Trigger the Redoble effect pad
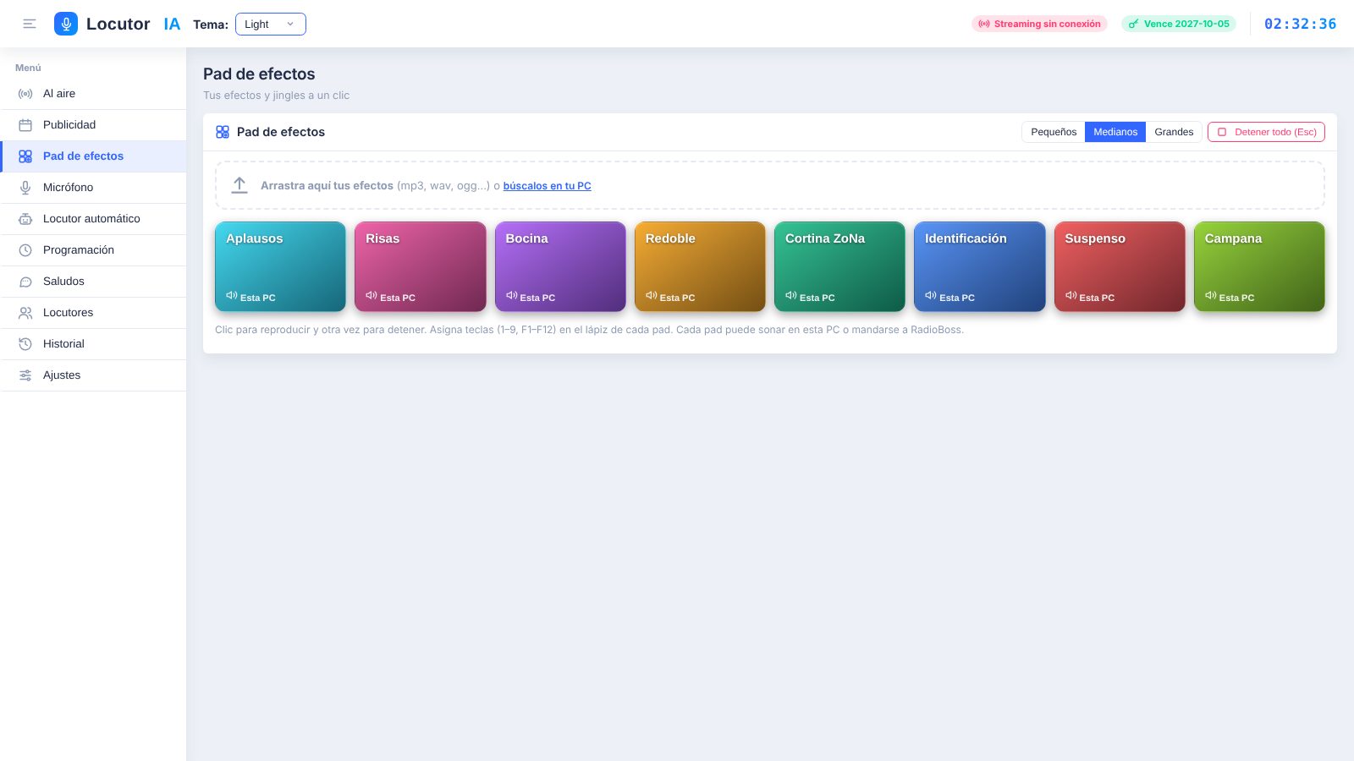 coord(700,266)
